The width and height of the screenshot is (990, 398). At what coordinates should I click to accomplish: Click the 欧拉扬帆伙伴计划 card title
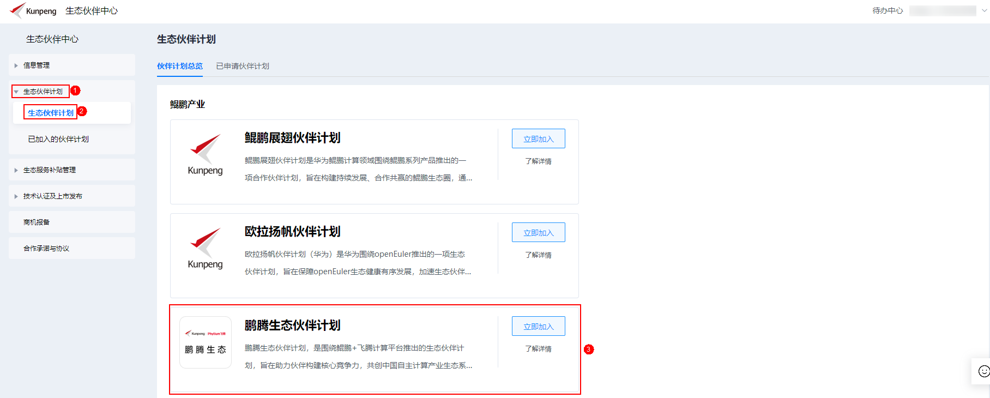(293, 232)
